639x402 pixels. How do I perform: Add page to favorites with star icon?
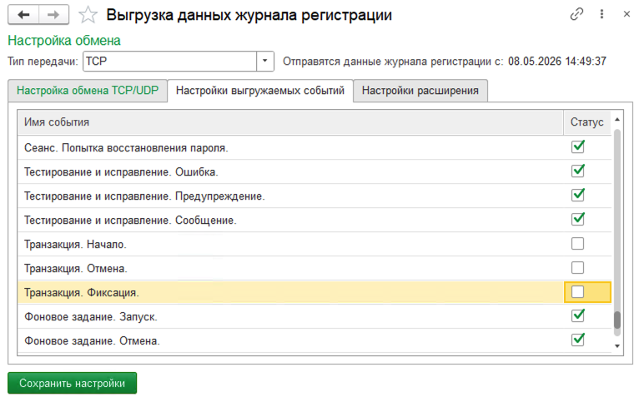[88, 15]
